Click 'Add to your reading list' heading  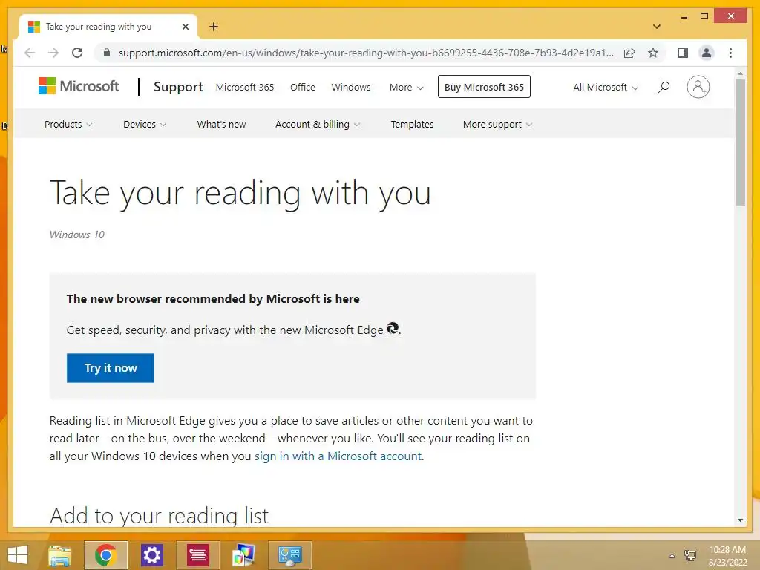point(159,516)
